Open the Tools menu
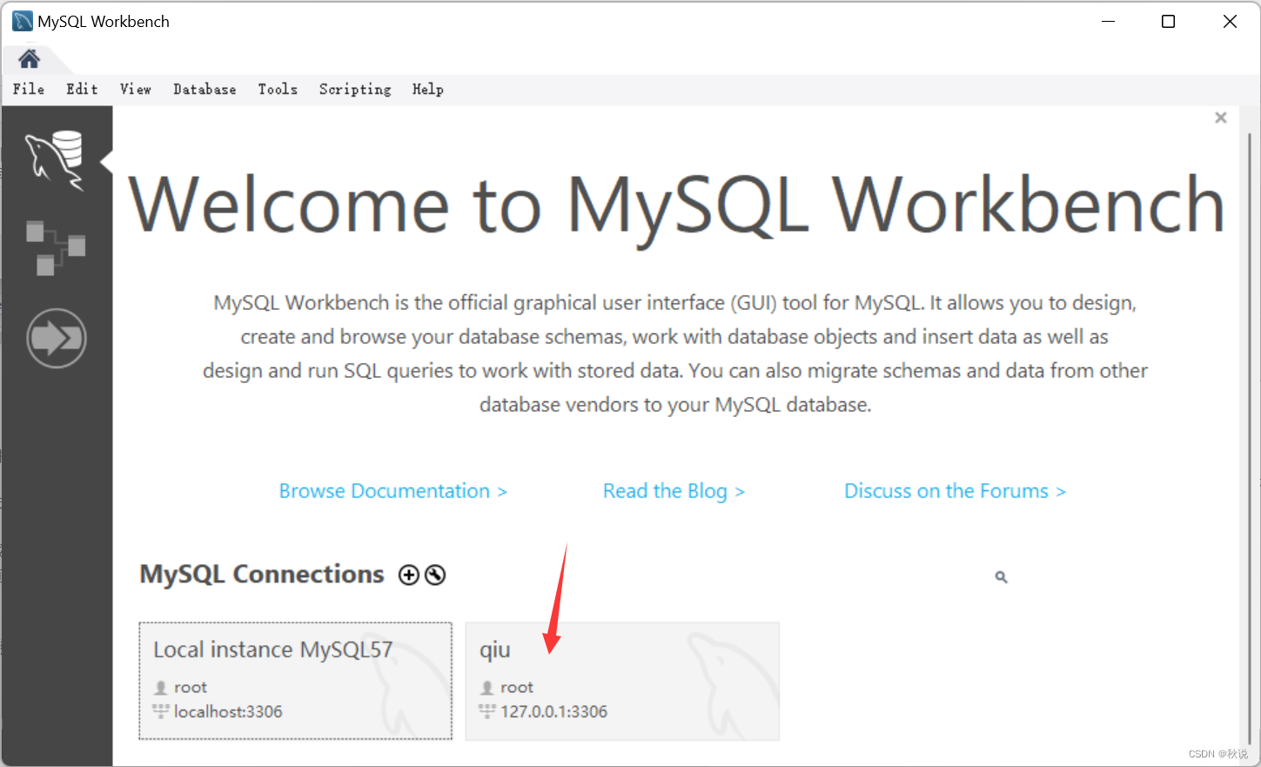 pyautogui.click(x=278, y=89)
